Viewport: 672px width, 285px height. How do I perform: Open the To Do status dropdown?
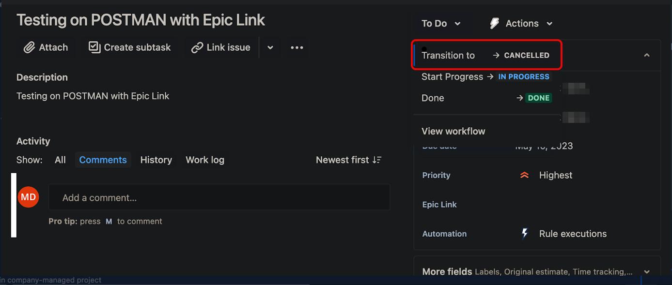pyautogui.click(x=441, y=23)
